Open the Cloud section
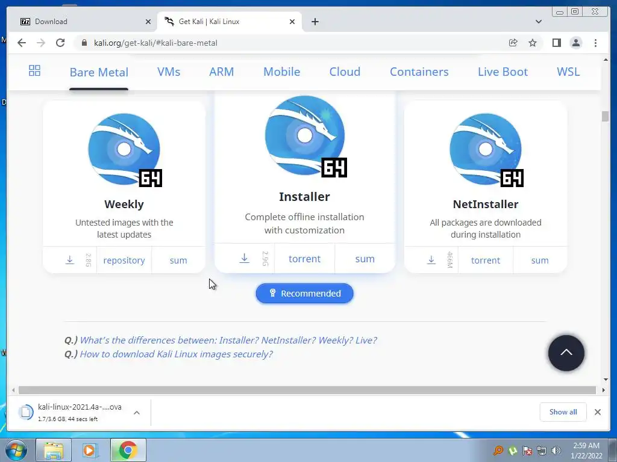 click(x=345, y=72)
